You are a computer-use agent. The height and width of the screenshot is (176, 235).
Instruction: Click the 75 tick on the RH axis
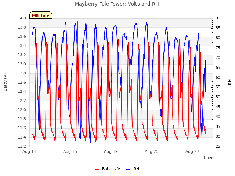[218, 48]
